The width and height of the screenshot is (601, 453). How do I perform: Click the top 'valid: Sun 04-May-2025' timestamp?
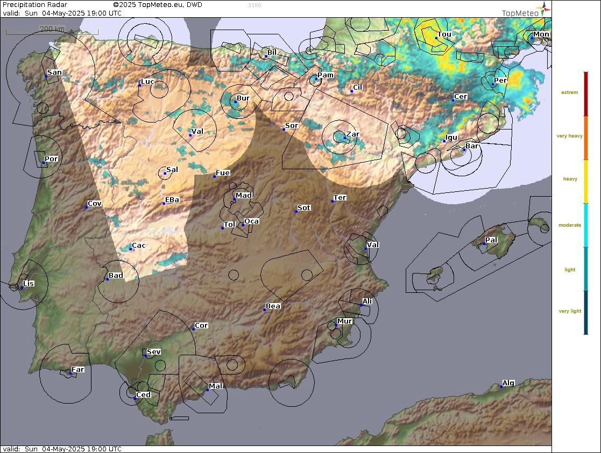tap(62, 13)
